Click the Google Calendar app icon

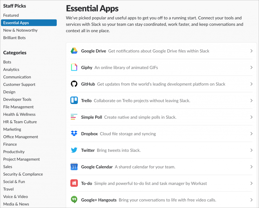click(74, 167)
